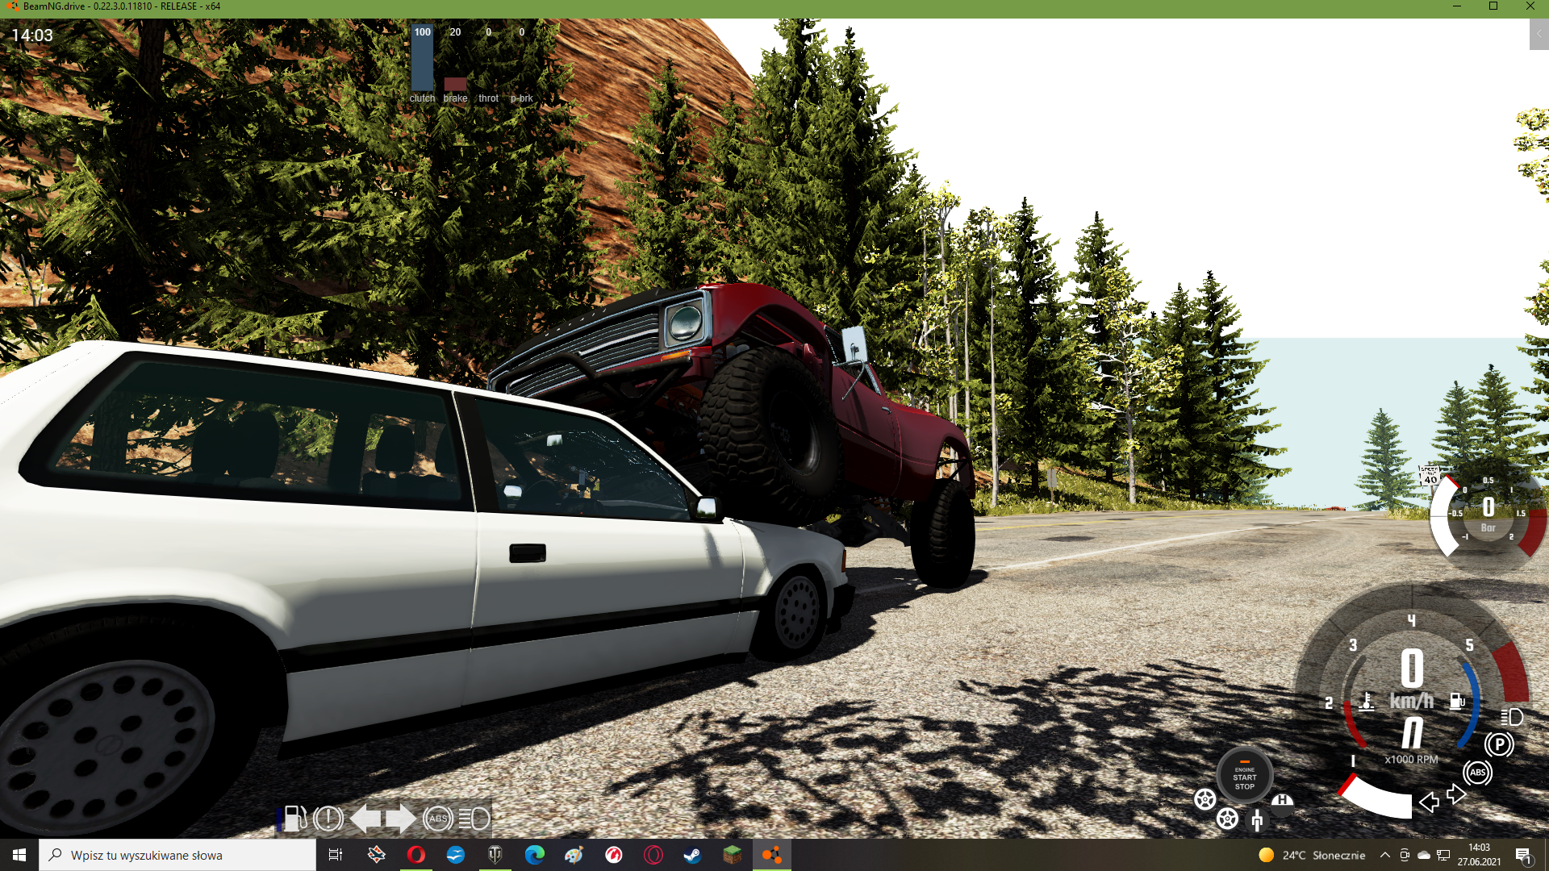Image resolution: width=1549 pixels, height=871 pixels.
Task: Open the weather widget showing 24°C
Action: [1312, 855]
